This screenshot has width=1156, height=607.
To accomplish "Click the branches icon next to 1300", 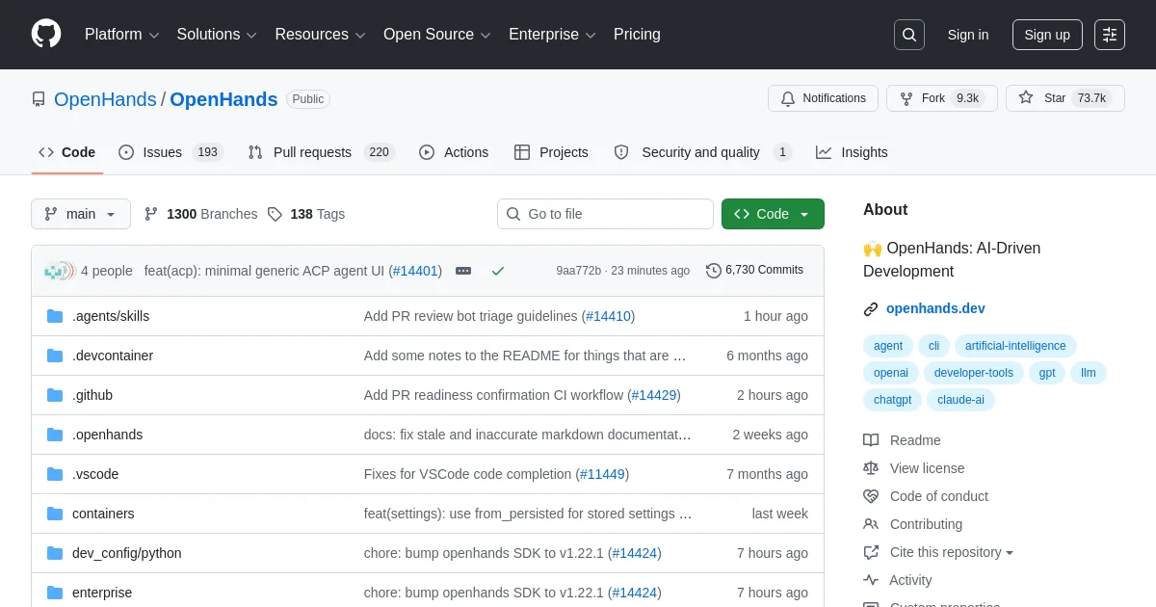I will (151, 214).
